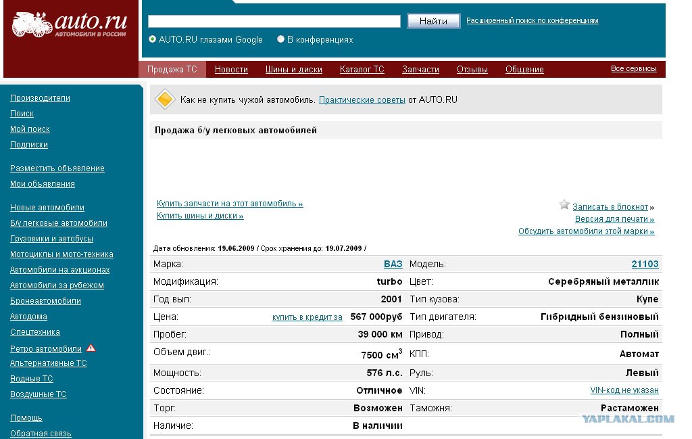Viewport: 692px width, 439px height.
Task: Click the Найти search button
Action: point(433,21)
